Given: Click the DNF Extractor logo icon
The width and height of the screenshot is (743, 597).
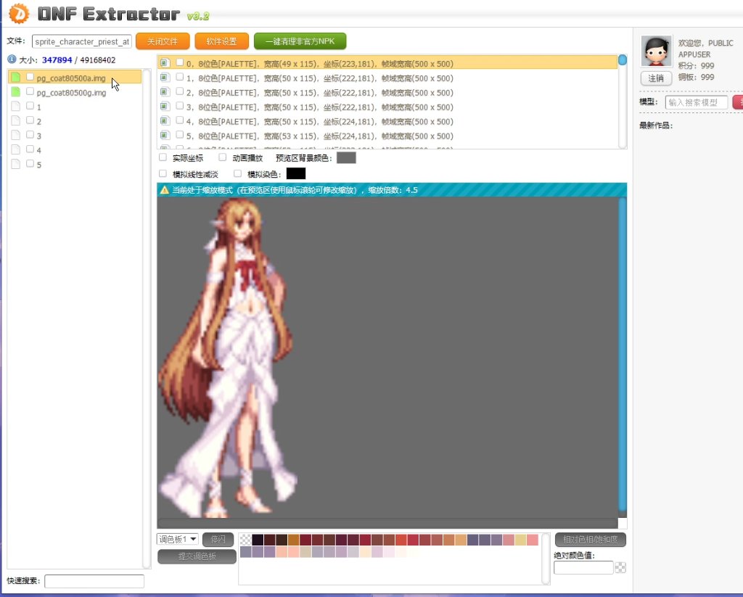Looking at the screenshot, I should click(x=19, y=13).
